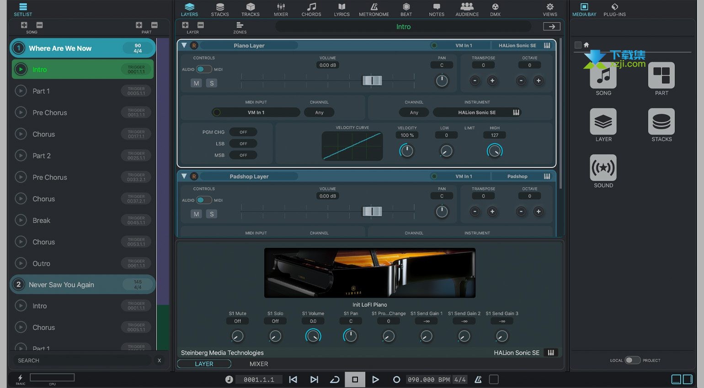Mute the Piano Layer
Screen dimensions: 704x388
[196, 83]
